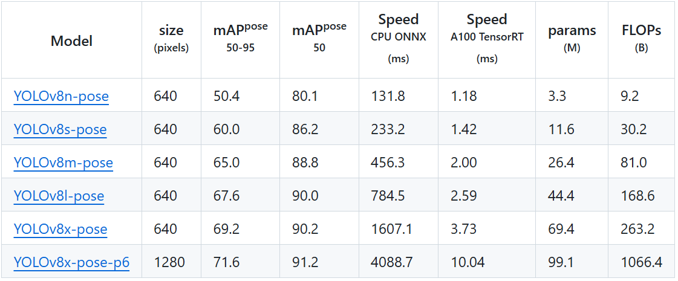Viewport: 678px width, 281px height.
Task: Open the YOLOv8s-pose model link
Action: (60, 129)
